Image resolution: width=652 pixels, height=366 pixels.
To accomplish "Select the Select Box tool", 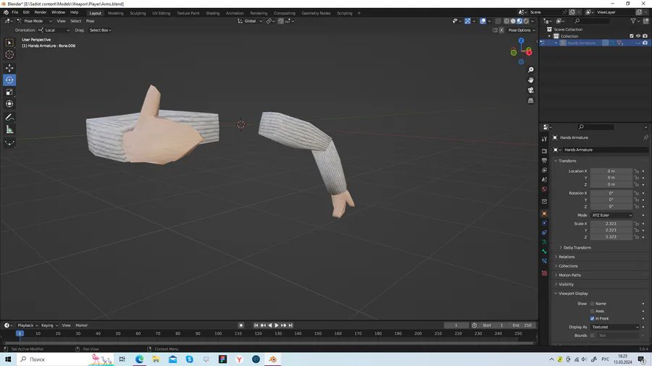I will (x=9, y=43).
